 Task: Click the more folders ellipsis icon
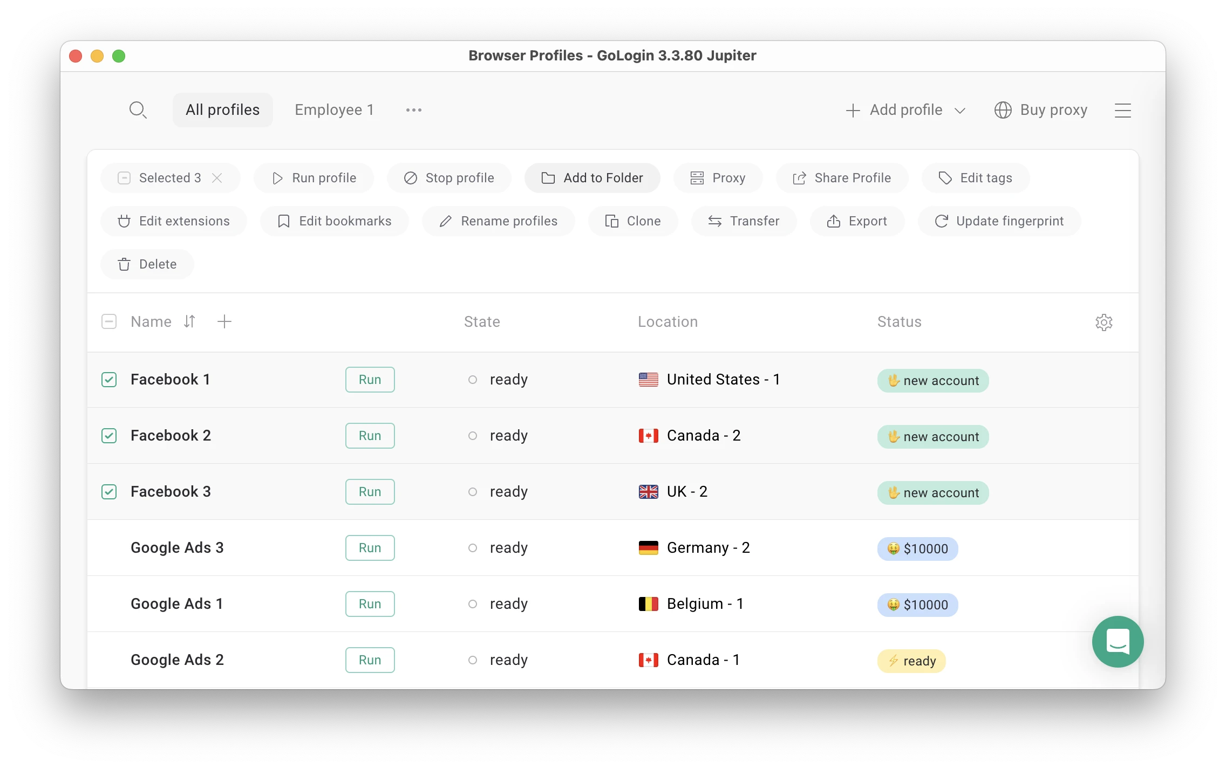coord(414,110)
